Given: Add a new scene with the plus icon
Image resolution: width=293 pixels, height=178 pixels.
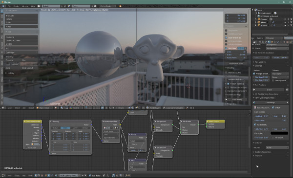Looking at the screenshot, I should tap(92, 6).
